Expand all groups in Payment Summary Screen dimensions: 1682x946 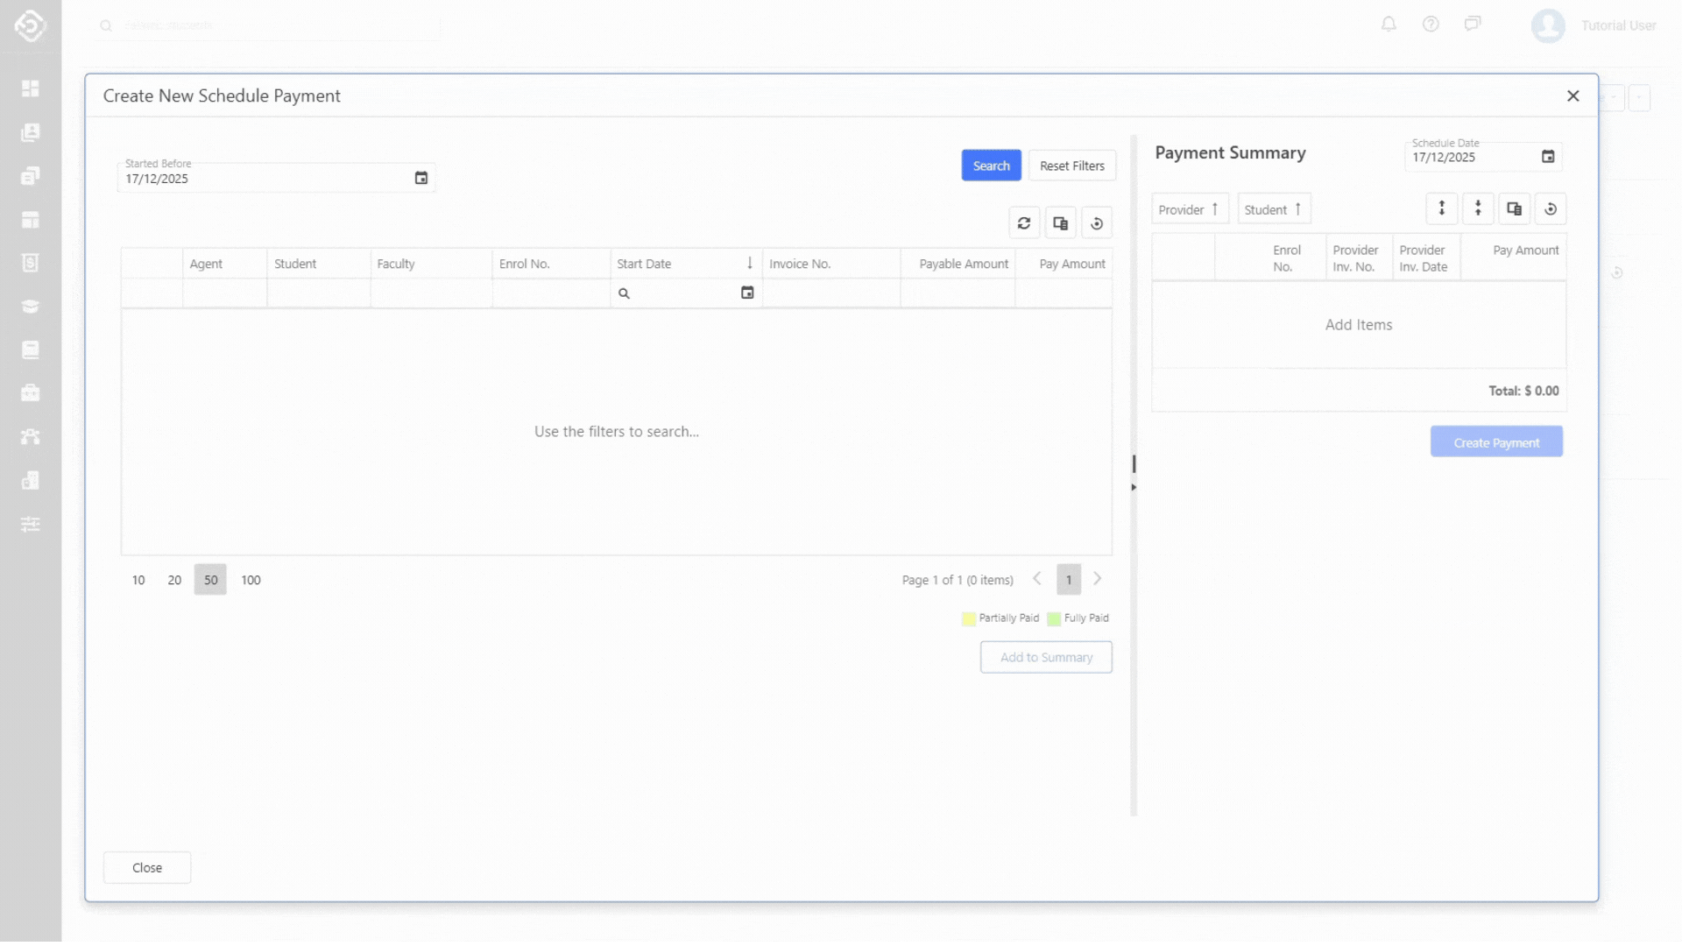pyautogui.click(x=1441, y=208)
